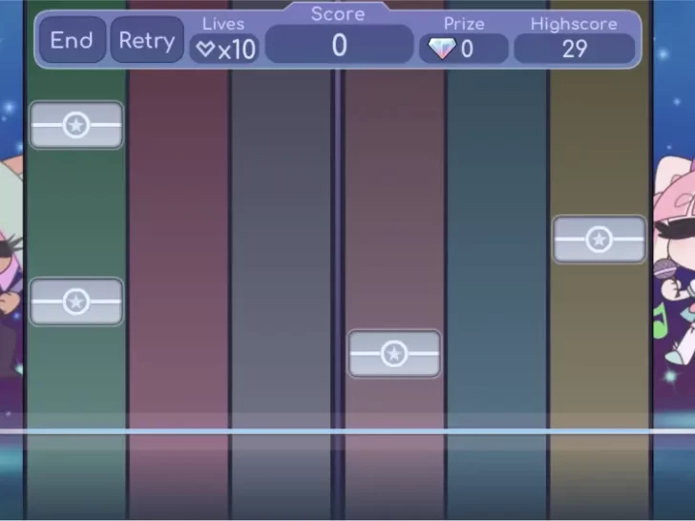Click the Highscore label text

click(574, 24)
